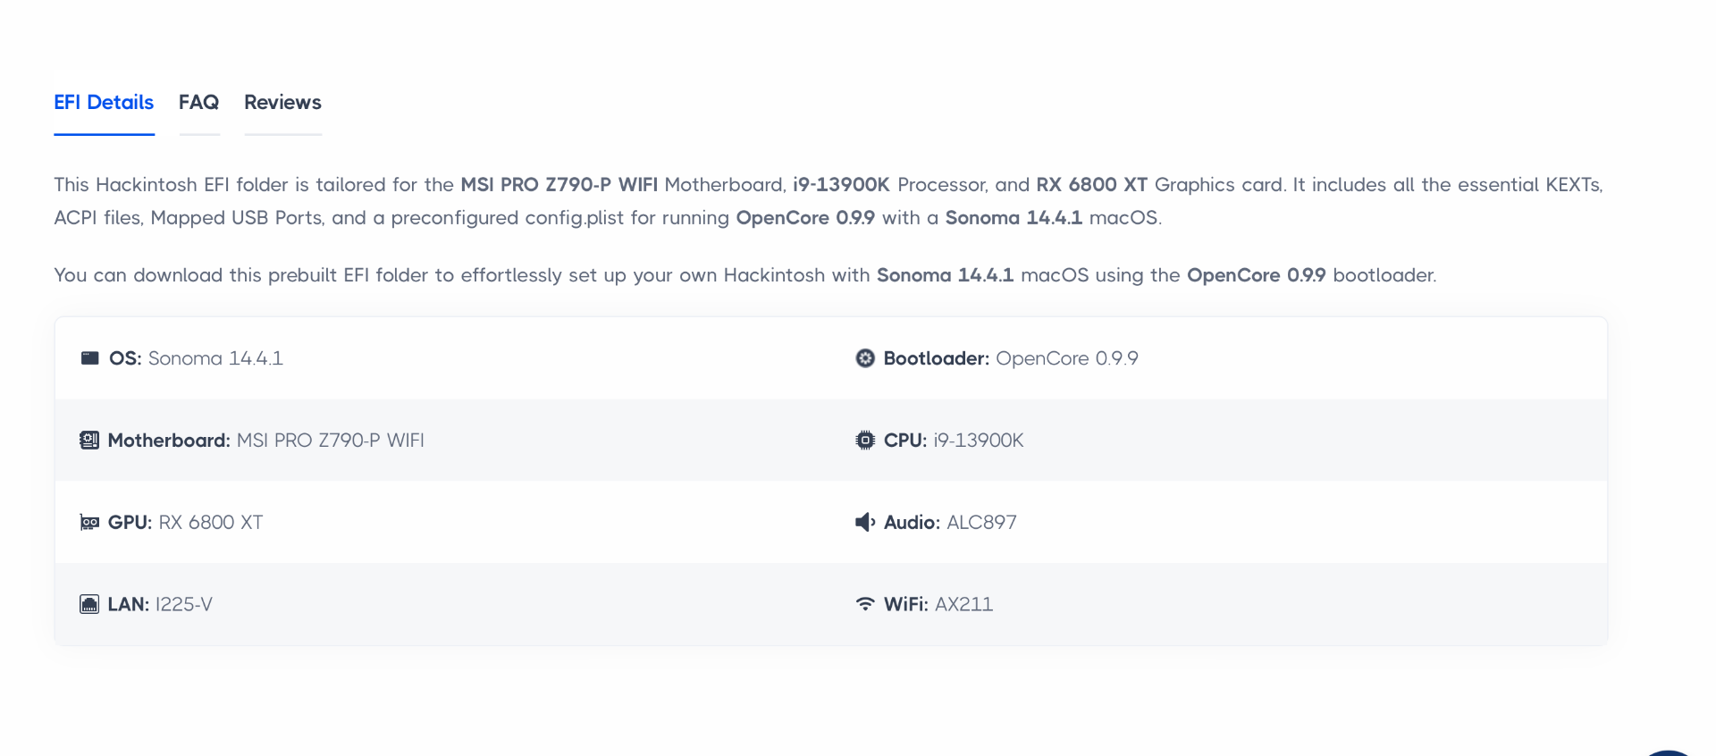Viewport: 1716px width, 756px height.
Task: Click the CPU processor icon
Action: point(865,441)
